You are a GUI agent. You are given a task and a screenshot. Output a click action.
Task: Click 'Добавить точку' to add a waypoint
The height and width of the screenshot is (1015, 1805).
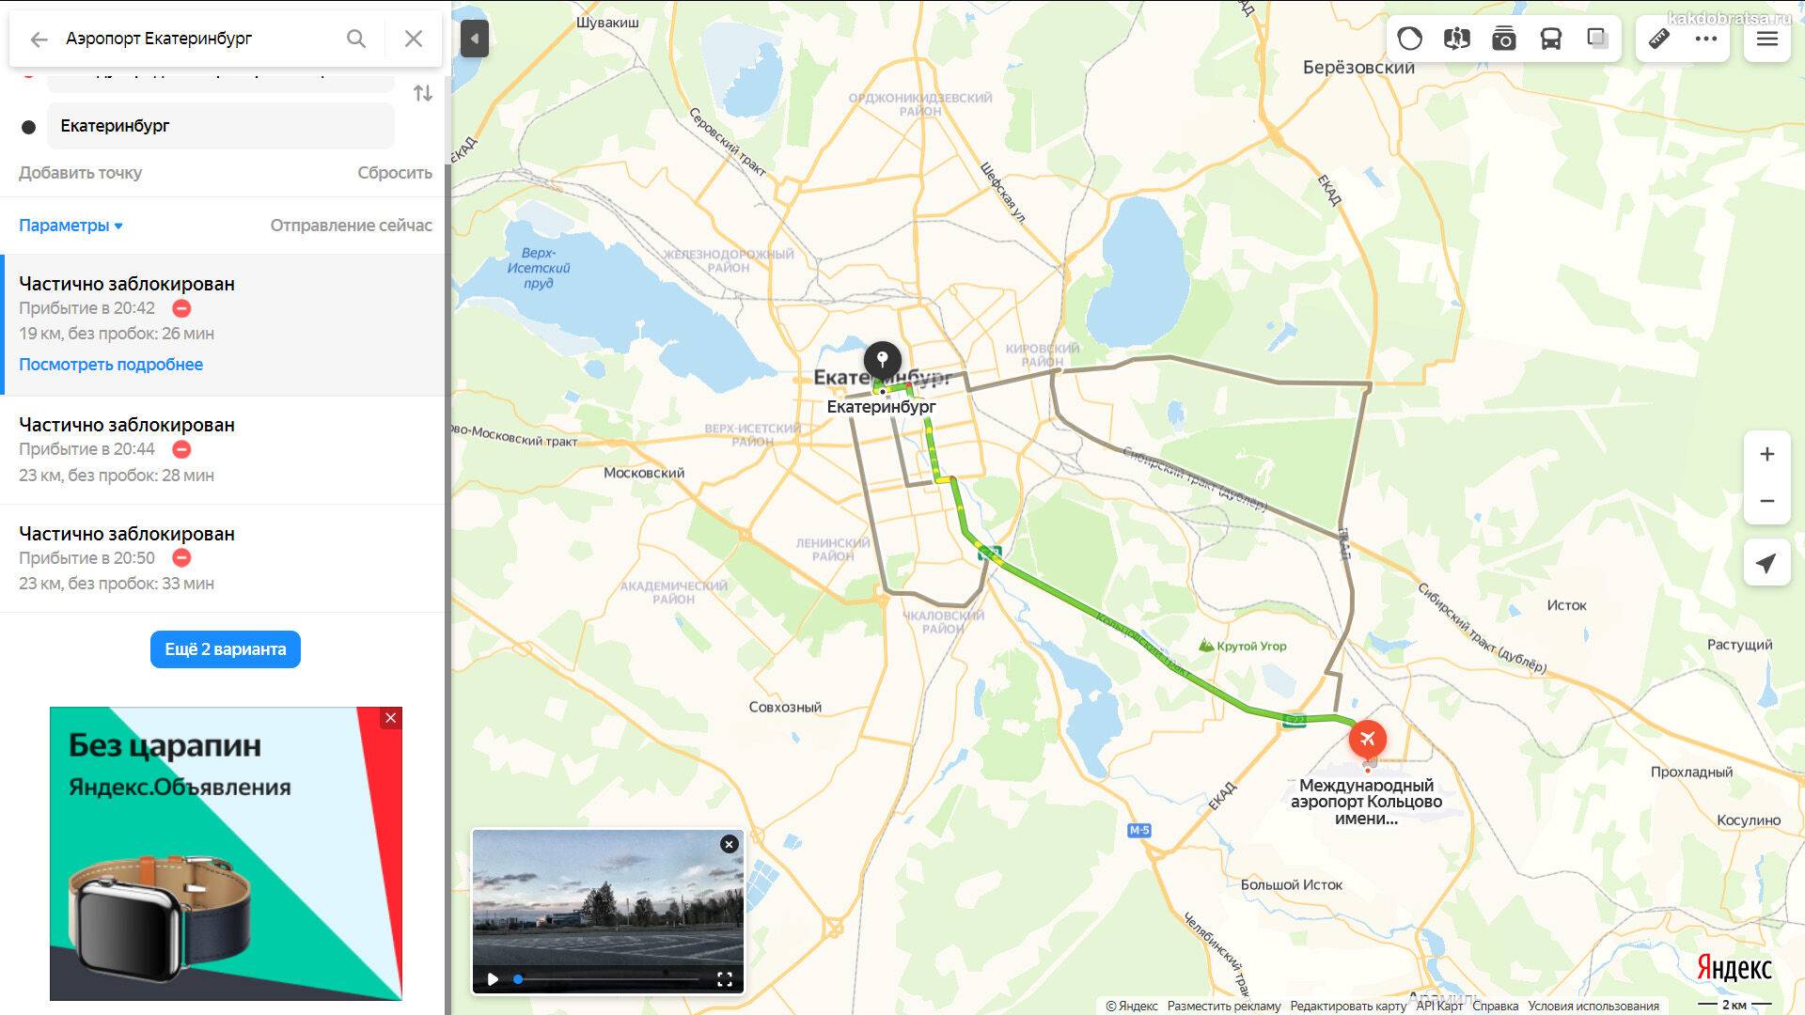tap(80, 173)
